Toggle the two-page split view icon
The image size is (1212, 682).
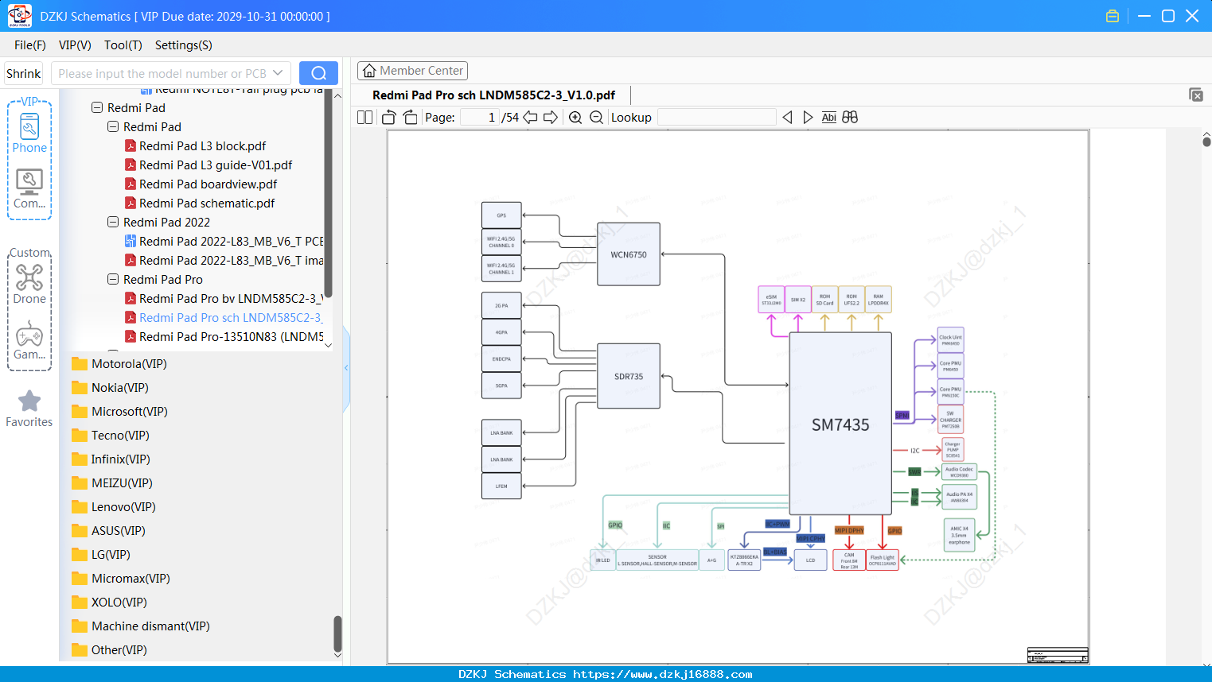(x=365, y=118)
